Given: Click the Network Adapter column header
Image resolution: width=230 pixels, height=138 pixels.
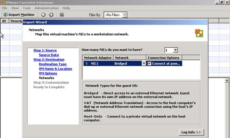Looking at the screenshot, I should tap(98, 58).
